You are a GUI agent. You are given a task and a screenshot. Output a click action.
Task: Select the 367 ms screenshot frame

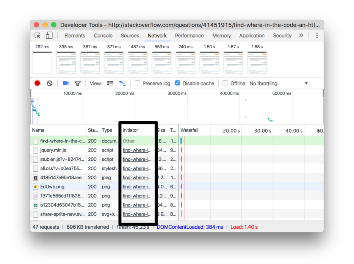coord(90,63)
